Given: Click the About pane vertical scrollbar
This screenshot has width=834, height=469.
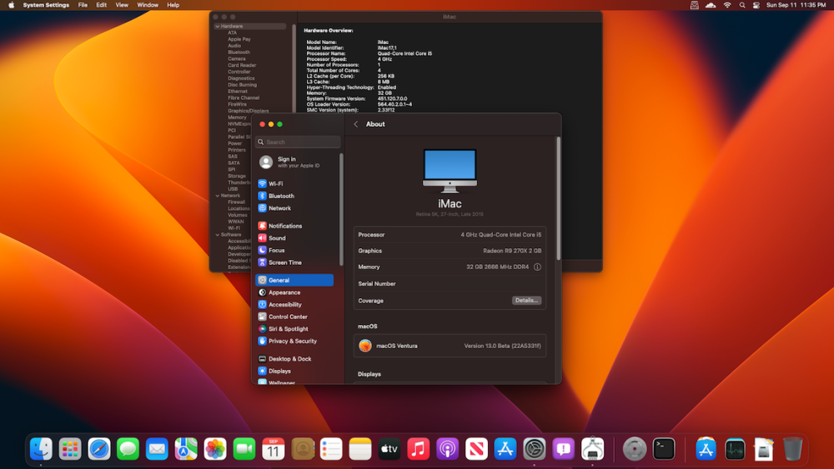Looking at the screenshot, I should 558,198.
